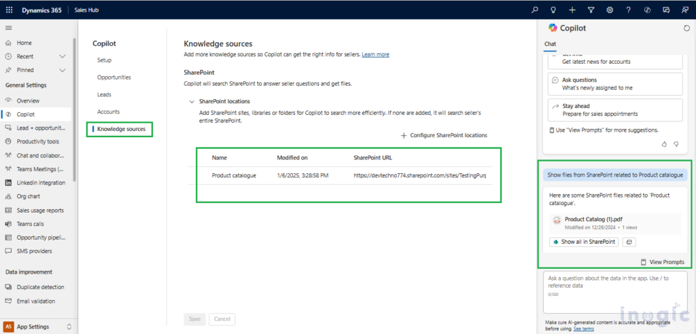Click thumbs up on Copilot suggestions
Viewport: 696px width, 334px height.
click(x=664, y=144)
